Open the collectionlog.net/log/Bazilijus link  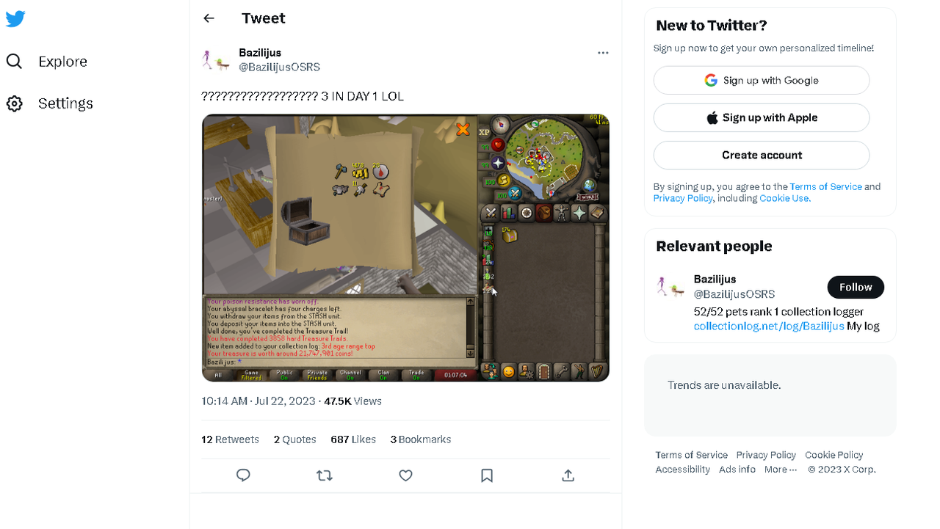pos(769,326)
